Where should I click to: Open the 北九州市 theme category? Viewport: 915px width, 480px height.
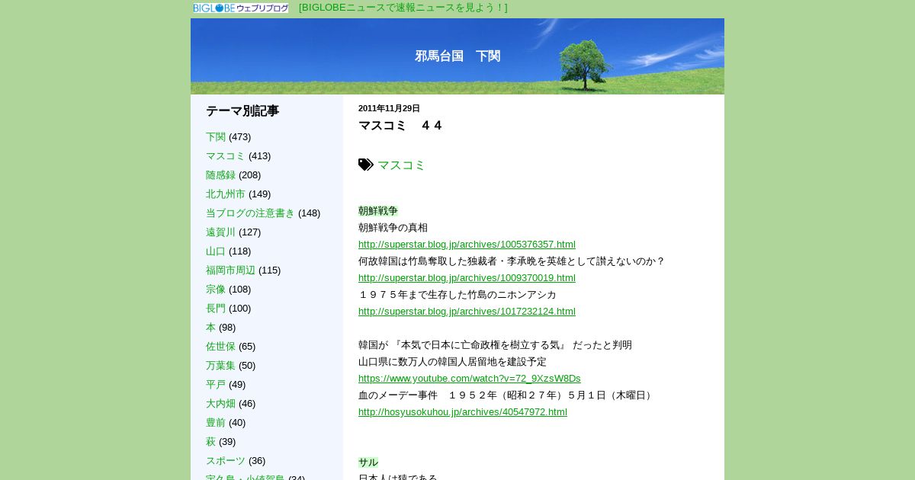226,194
